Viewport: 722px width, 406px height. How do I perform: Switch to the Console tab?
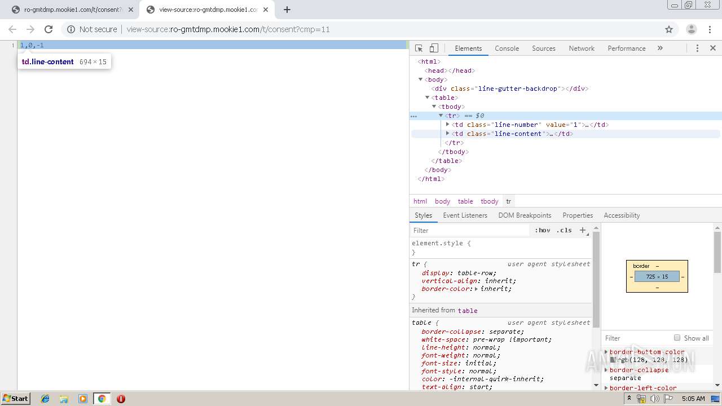(507, 48)
